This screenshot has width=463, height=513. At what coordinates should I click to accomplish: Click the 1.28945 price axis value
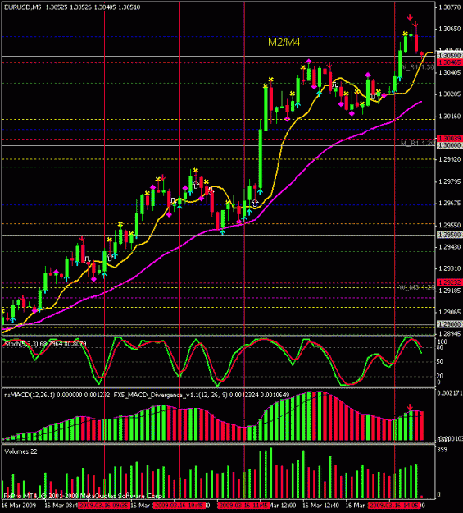(449, 333)
